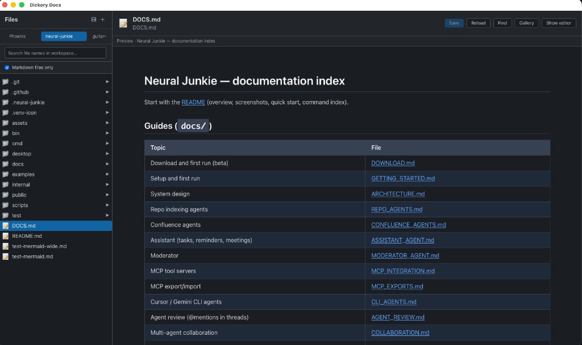
Task: Open the MCP_EXPORTS.md link
Action: point(397,287)
